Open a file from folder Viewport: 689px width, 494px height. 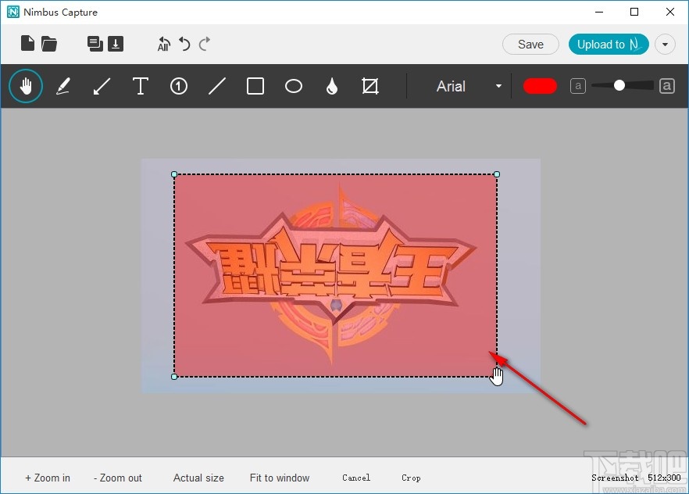coord(49,44)
